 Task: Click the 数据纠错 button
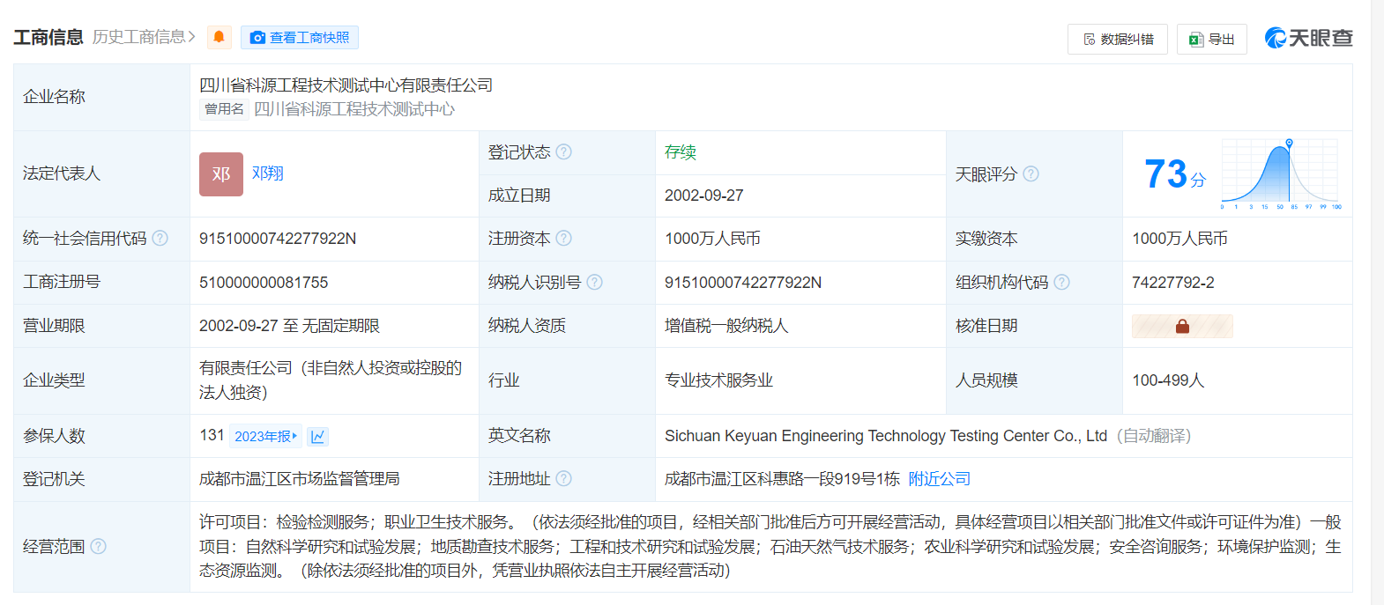(x=1118, y=39)
